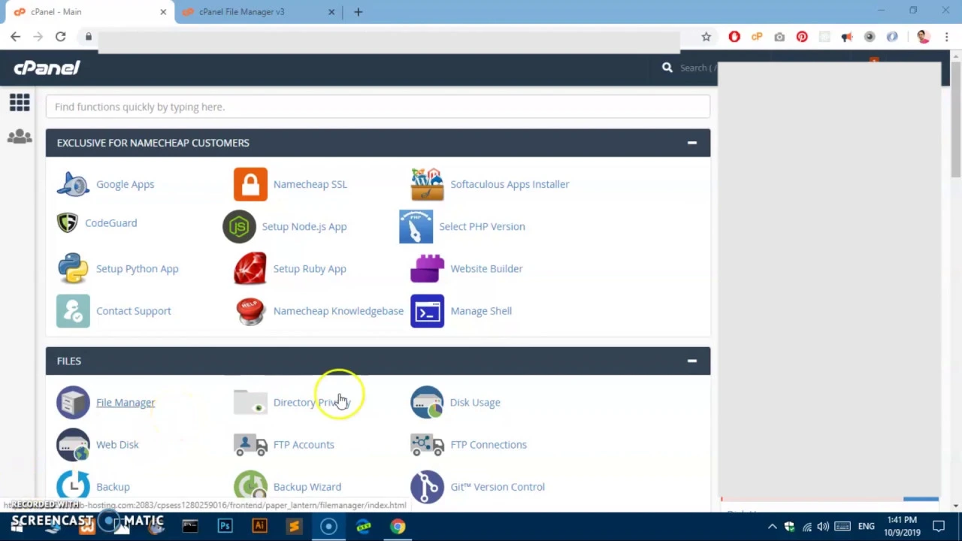Click the camera screenshot extension icon
962x541 pixels.
click(779, 36)
